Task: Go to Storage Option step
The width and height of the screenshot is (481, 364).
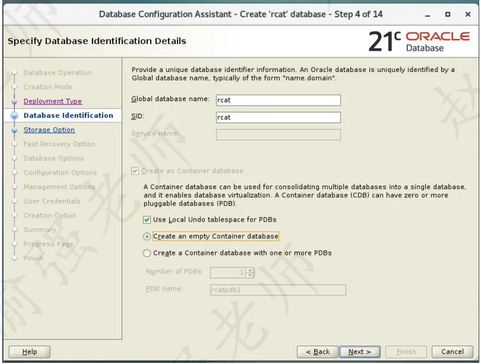Action: tap(49, 130)
